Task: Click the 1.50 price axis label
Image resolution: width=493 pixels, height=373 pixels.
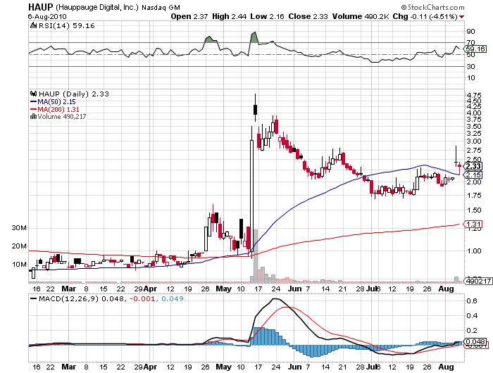Action: click(474, 210)
